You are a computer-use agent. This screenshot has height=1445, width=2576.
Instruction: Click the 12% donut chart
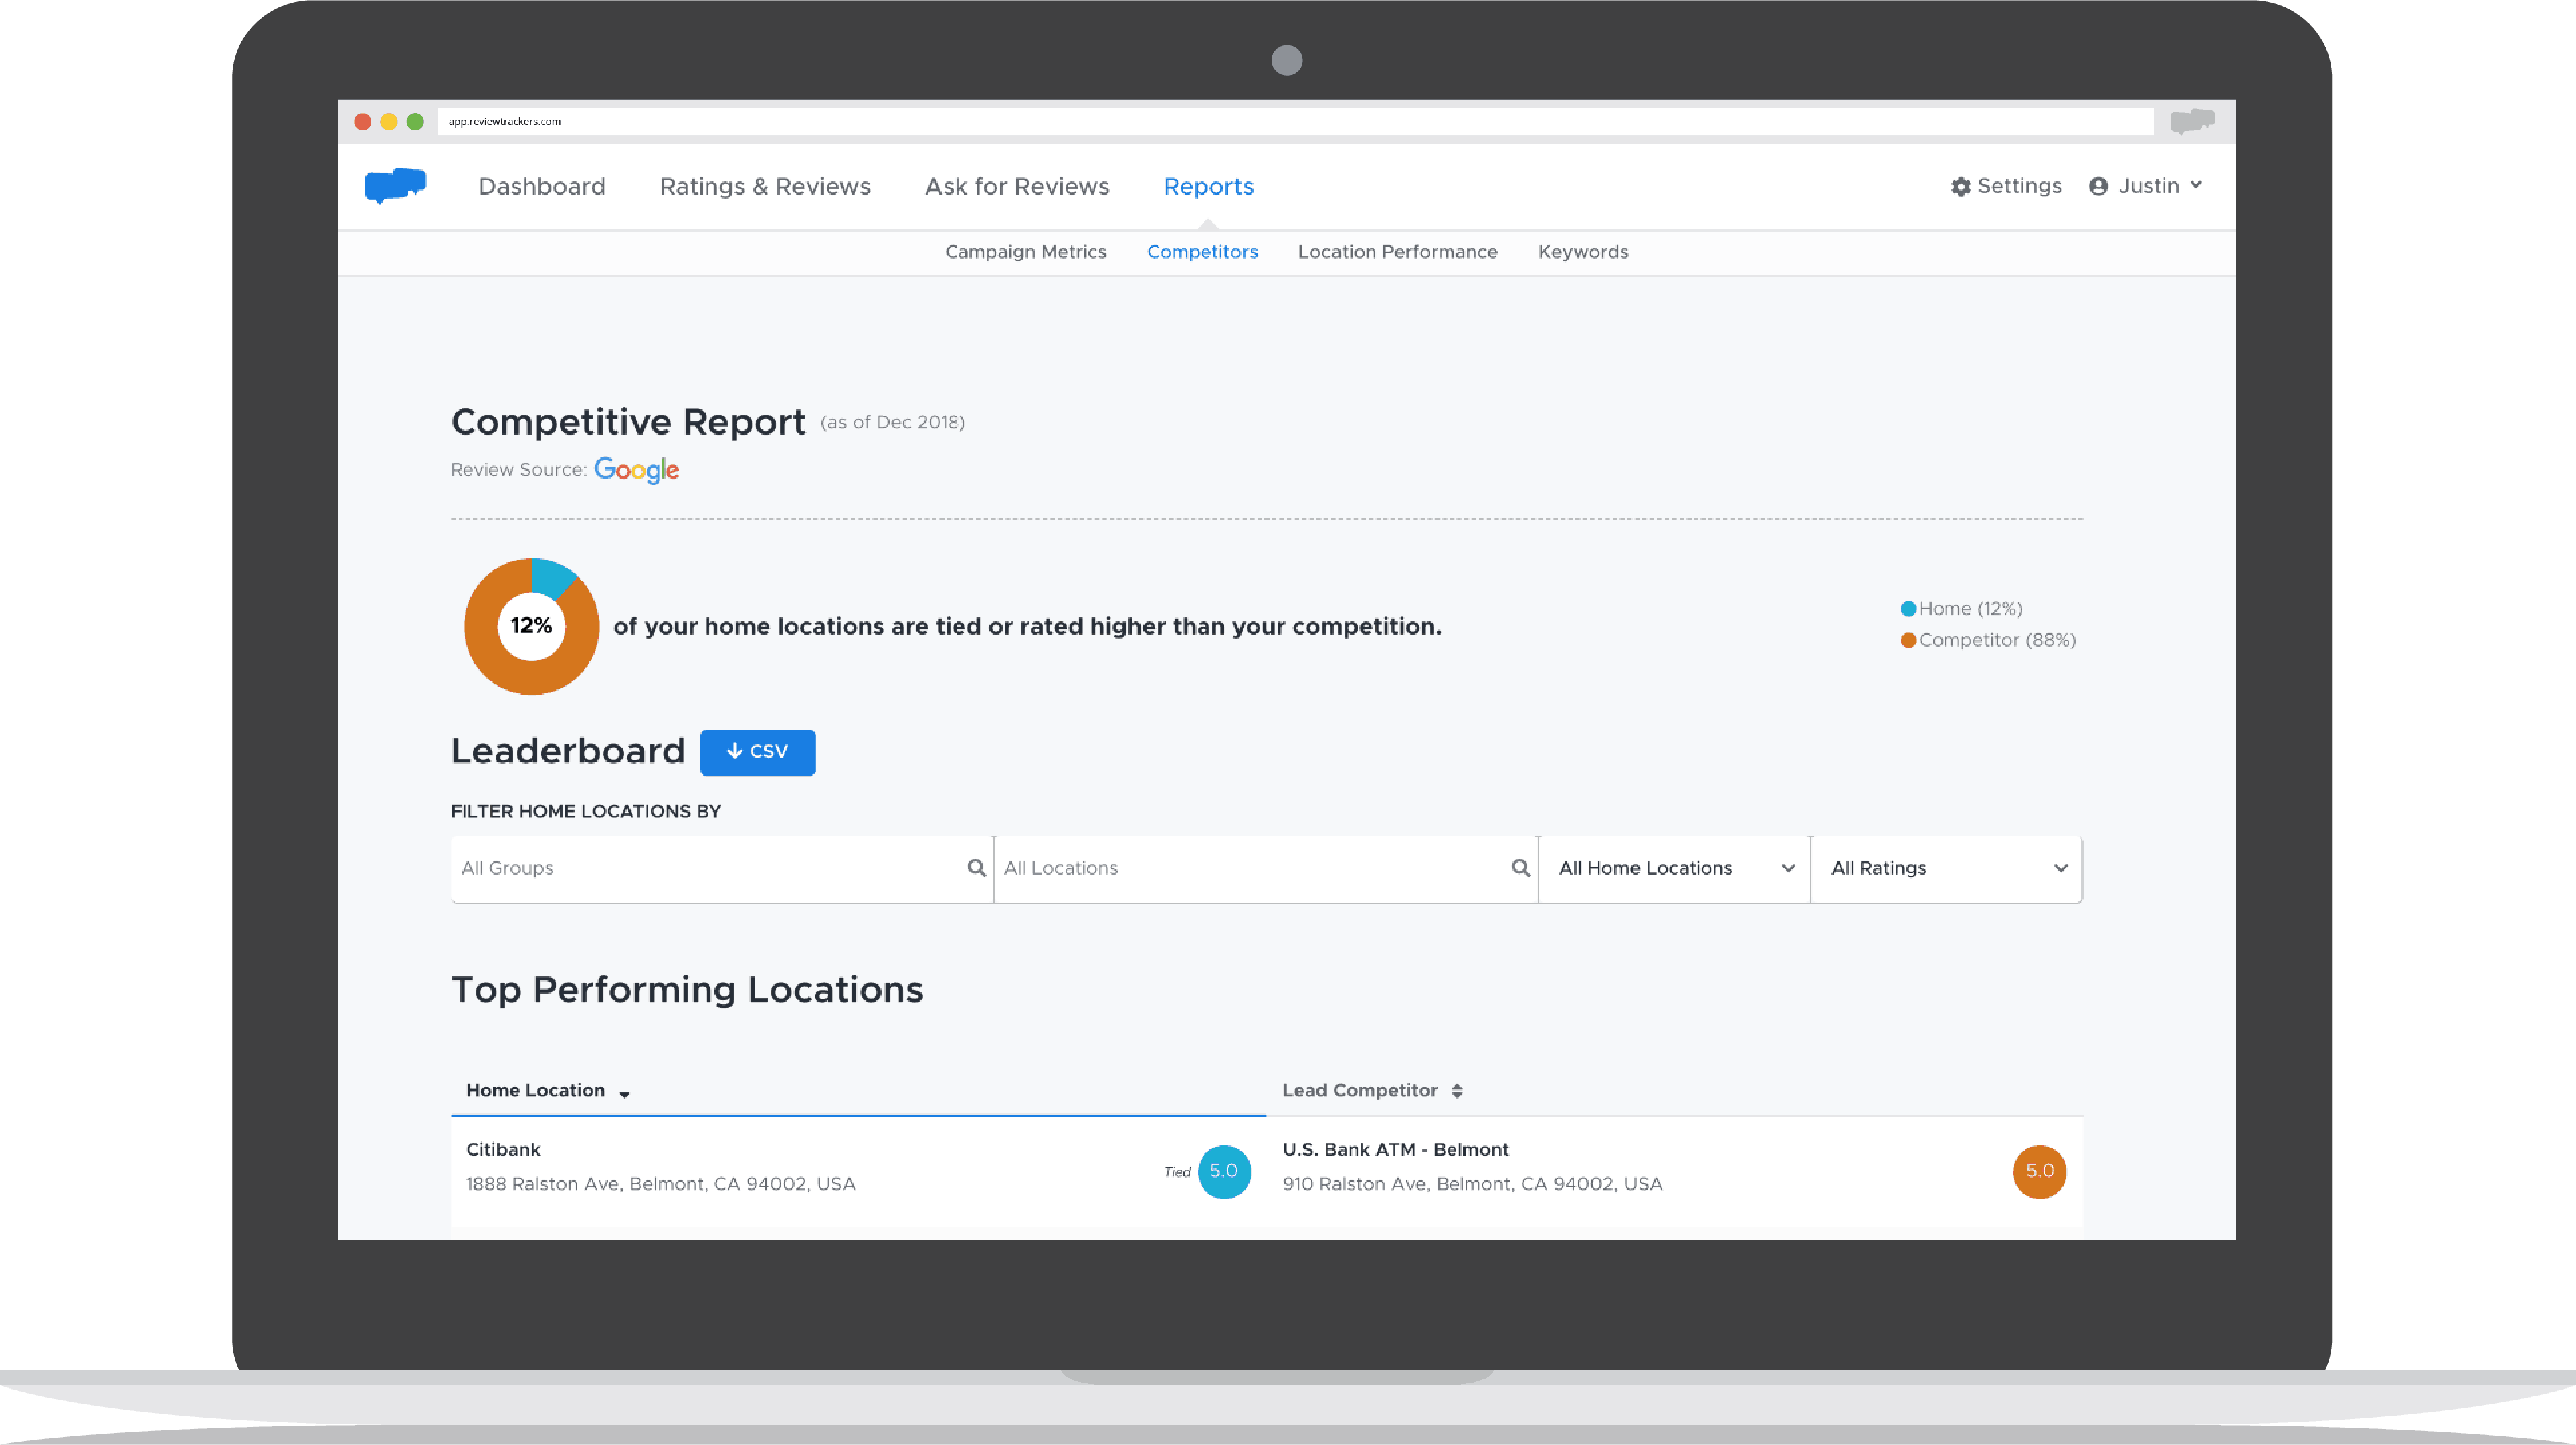point(531,627)
